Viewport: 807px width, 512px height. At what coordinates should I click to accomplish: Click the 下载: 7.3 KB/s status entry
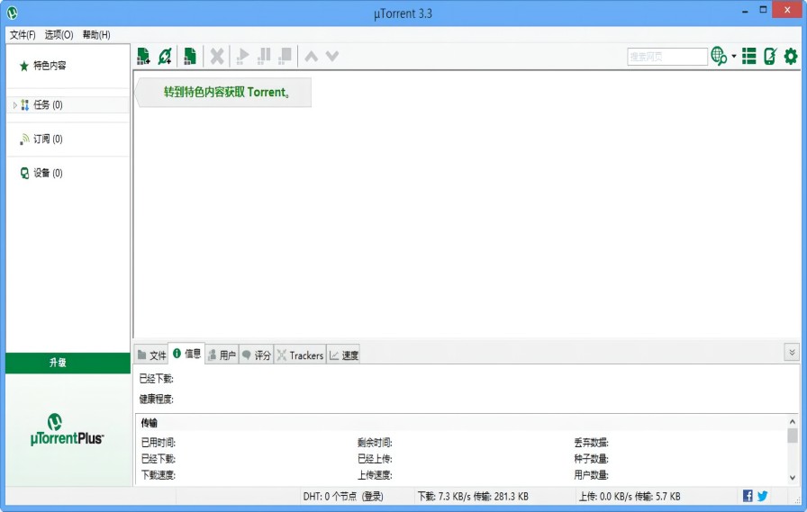pyautogui.click(x=473, y=496)
